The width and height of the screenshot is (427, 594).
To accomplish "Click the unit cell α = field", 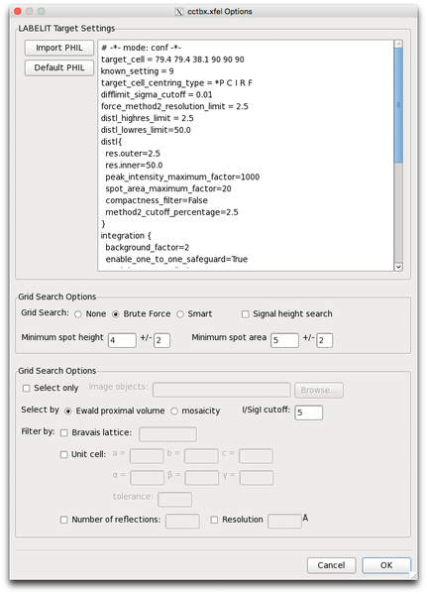I will tap(148, 478).
